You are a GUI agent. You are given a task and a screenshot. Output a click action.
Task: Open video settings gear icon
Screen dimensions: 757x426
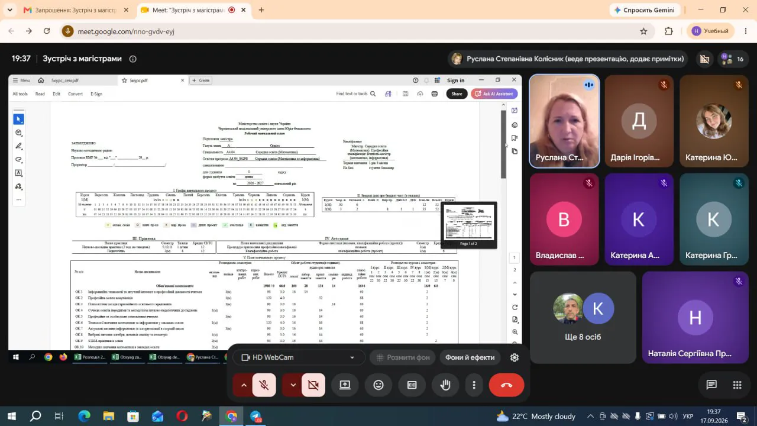pyautogui.click(x=515, y=357)
